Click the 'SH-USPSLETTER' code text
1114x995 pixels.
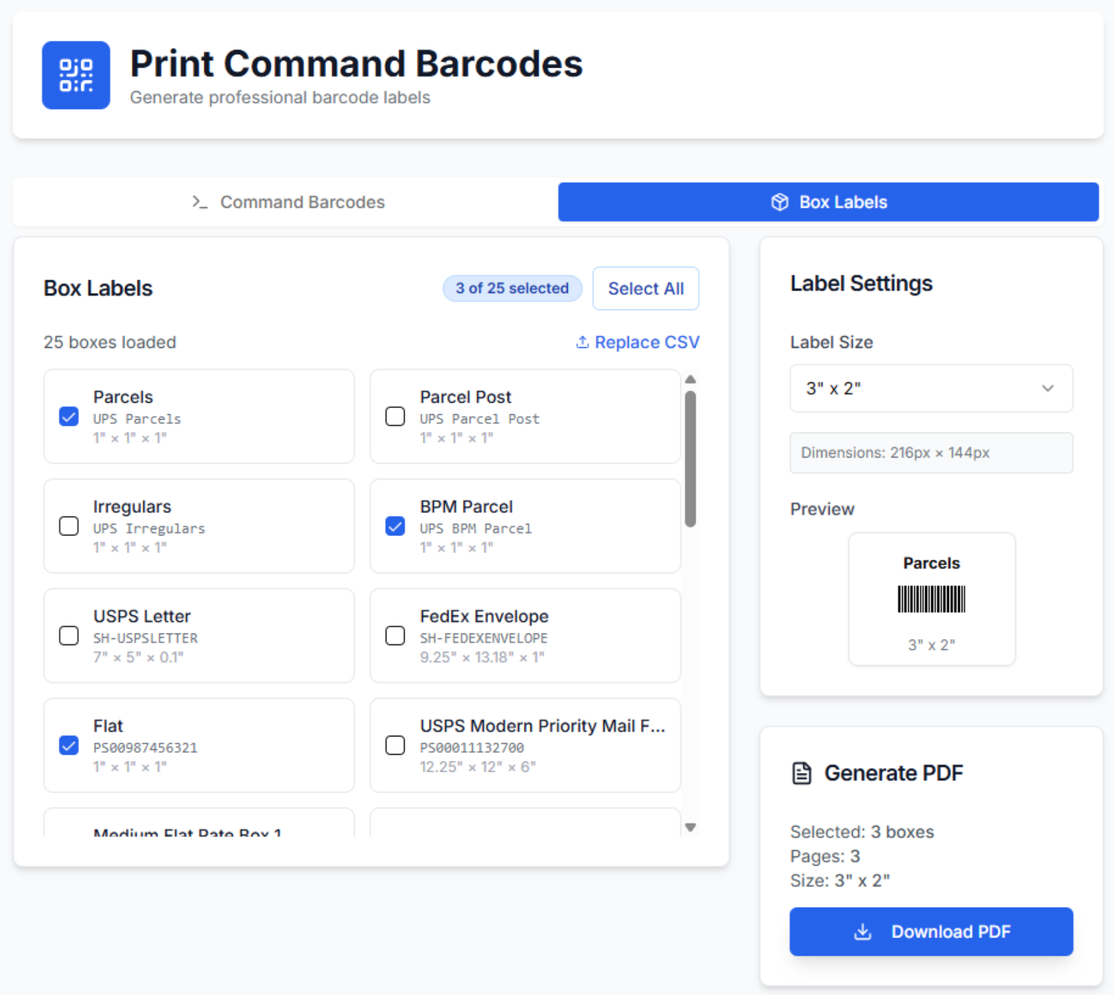[x=146, y=638]
